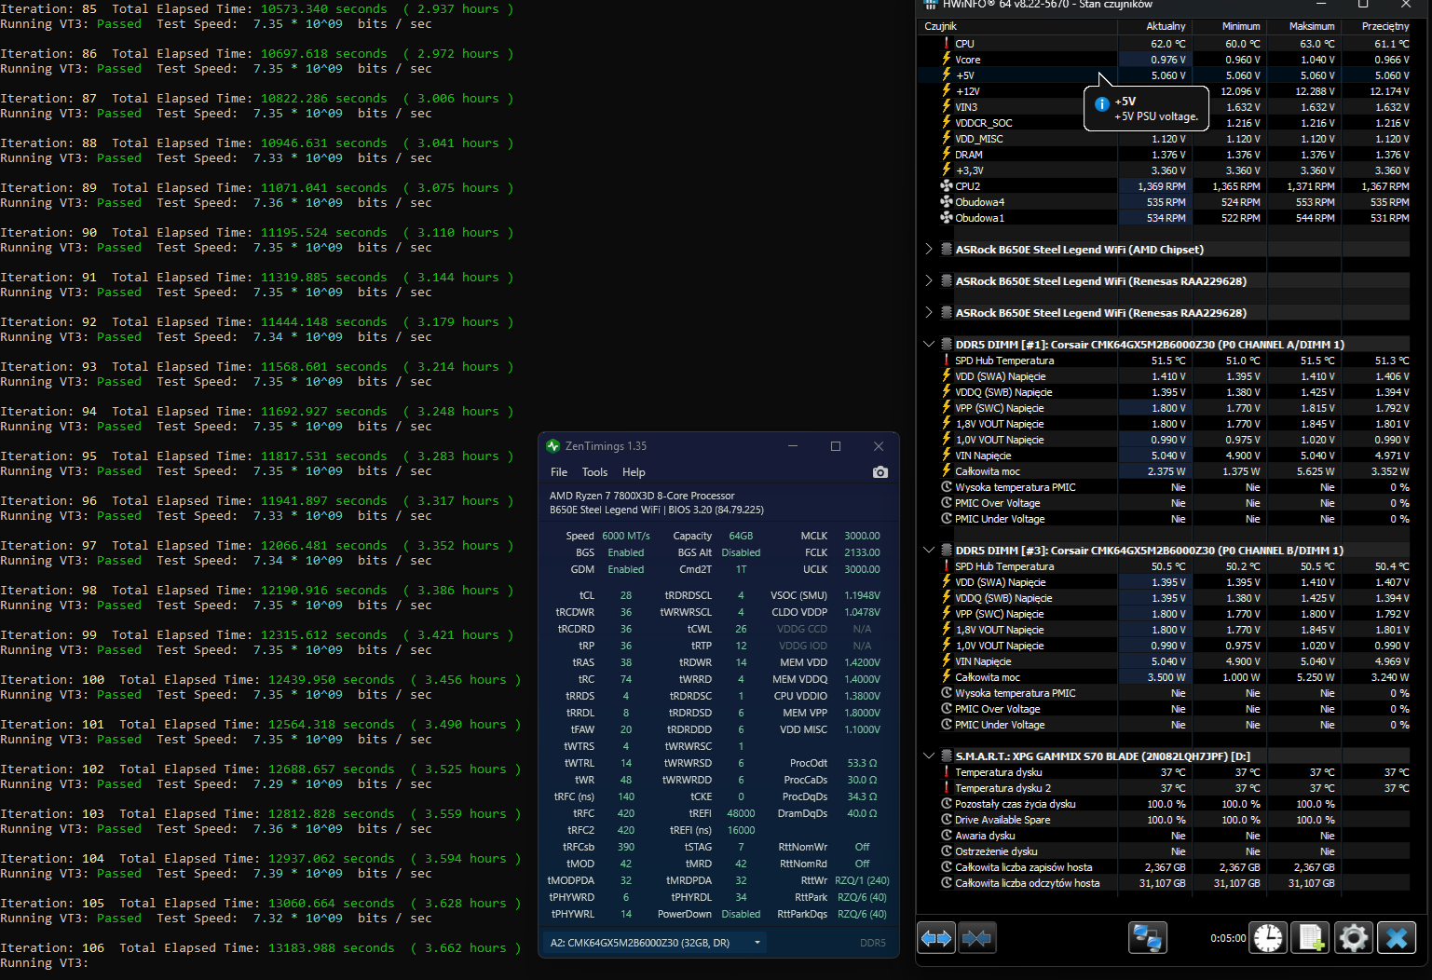This screenshot has width=1432, height=980.
Task: Open the HWiNFO remote connection monitors icon
Action: (x=1147, y=938)
